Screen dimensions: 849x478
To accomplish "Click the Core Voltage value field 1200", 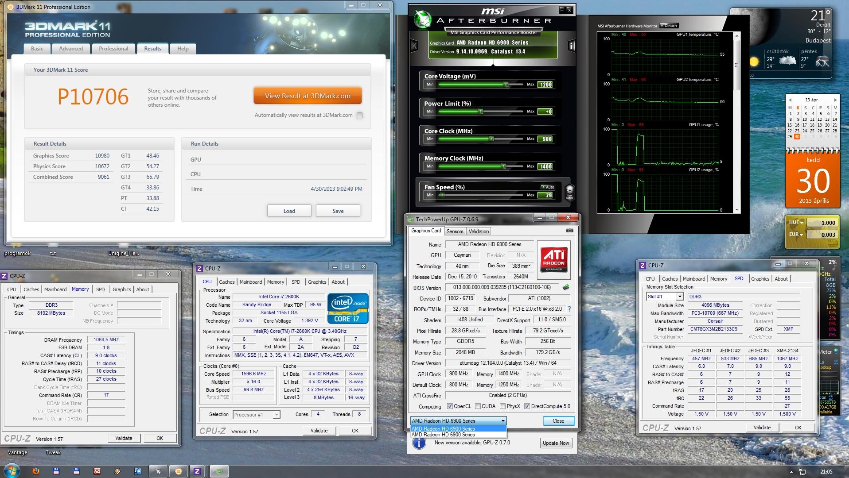I will coord(545,85).
